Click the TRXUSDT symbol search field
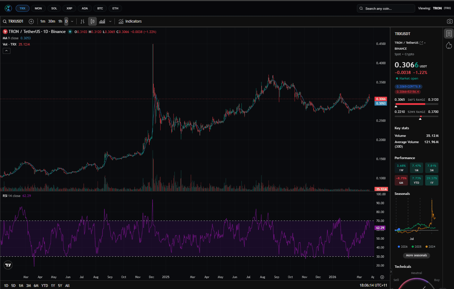The height and width of the screenshot is (289, 454). (x=13, y=22)
